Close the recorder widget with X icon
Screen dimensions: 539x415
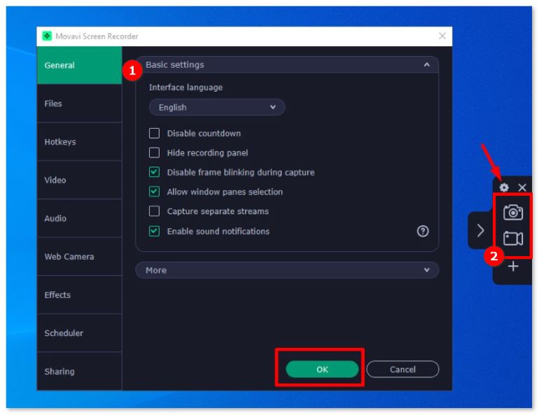click(x=522, y=188)
